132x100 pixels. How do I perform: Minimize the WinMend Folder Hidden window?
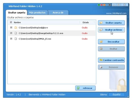click(114, 5)
